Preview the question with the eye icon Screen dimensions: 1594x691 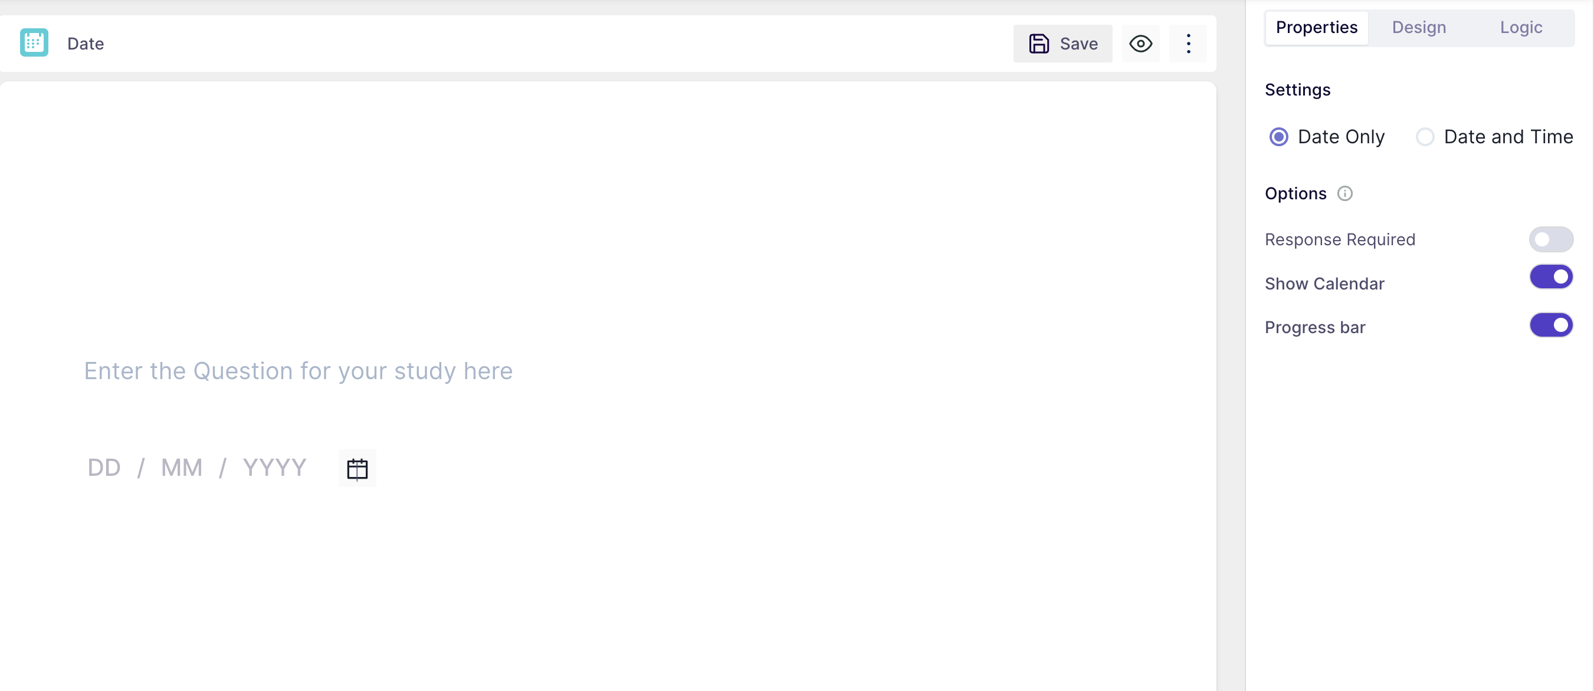pos(1140,43)
